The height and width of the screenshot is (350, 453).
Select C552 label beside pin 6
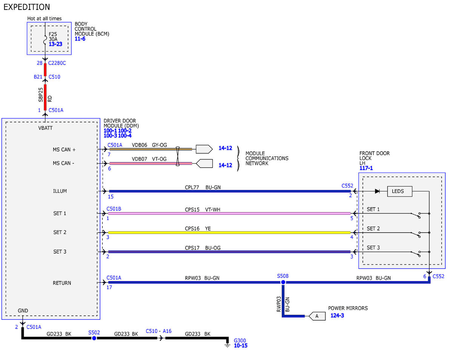[x=439, y=276]
